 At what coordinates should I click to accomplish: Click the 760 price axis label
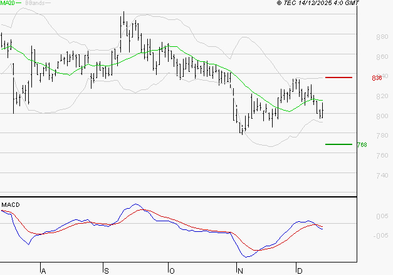click(382, 156)
